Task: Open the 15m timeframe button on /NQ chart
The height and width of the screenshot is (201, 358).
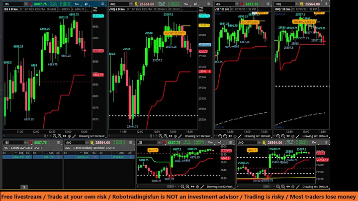Action: pyautogui.click(x=314, y=142)
